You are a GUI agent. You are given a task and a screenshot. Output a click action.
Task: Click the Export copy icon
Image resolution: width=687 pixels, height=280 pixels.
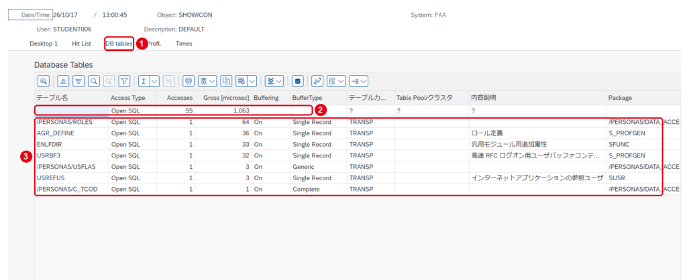pyautogui.click(x=226, y=81)
